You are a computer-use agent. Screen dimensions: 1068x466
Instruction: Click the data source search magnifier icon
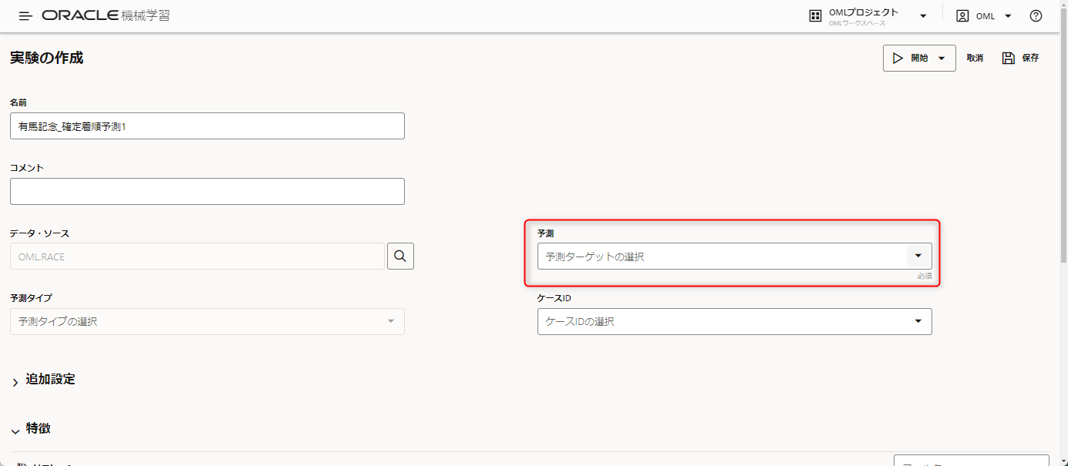click(x=400, y=256)
